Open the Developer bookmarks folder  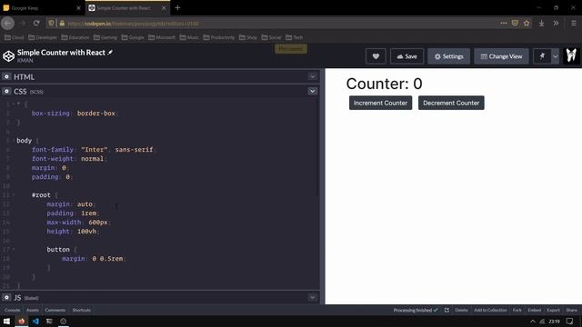(43, 37)
